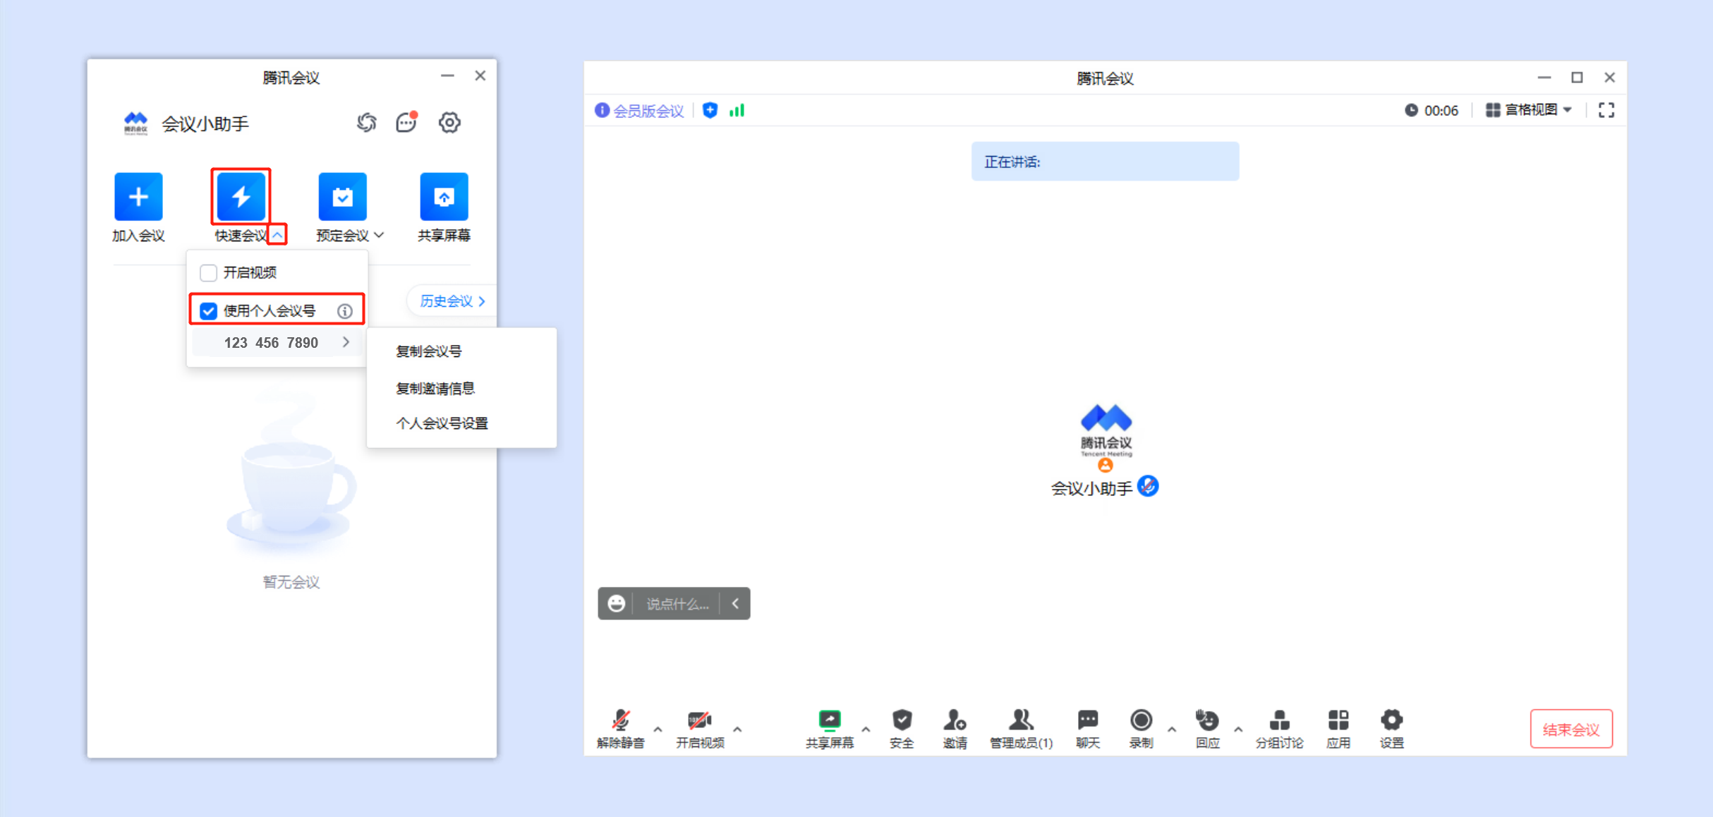Open the settings gear in the home window
This screenshot has height=817, width=1713.
[x=449, y=123]
